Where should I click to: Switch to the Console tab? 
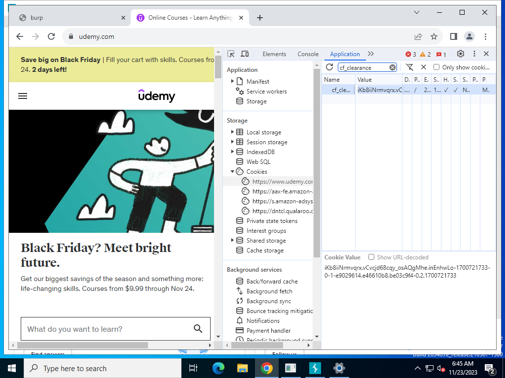point(308,54)
